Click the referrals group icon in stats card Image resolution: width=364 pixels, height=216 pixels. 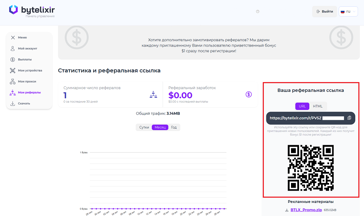153,94
